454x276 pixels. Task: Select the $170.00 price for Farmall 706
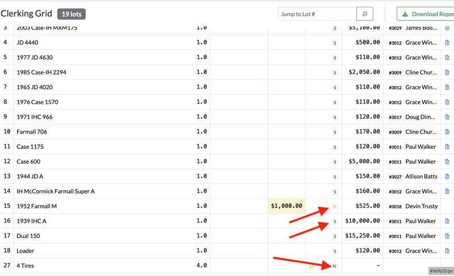tap(368, 132)
